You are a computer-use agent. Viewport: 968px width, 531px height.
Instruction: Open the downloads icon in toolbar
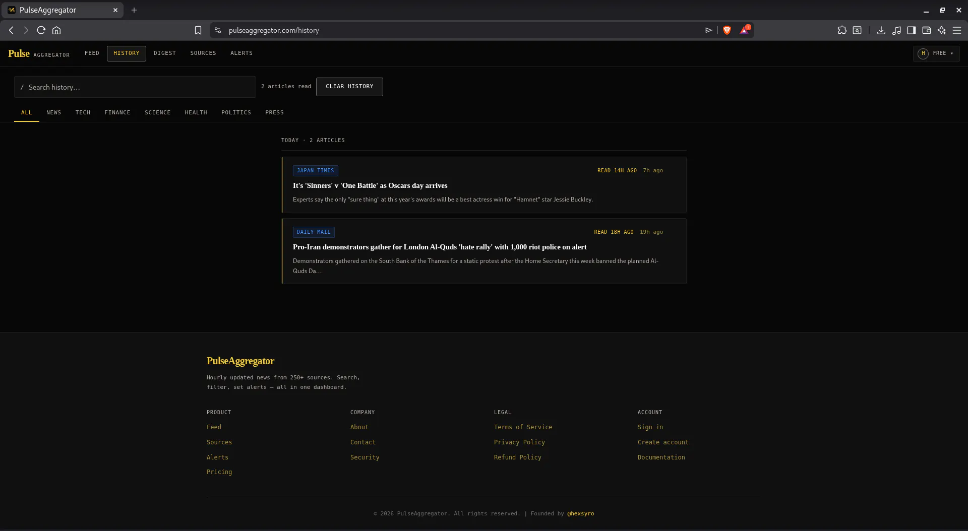pyautogui.click(x=881, y=30)
